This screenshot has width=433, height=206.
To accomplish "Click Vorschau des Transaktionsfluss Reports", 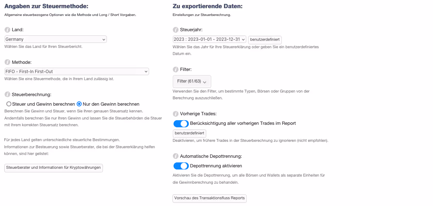I will pos(209,198).
